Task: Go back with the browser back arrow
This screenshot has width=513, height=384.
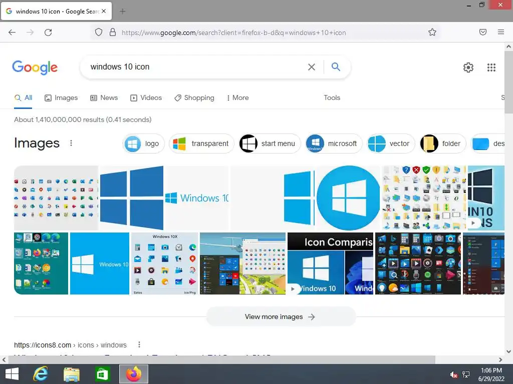Action: [12, 32]
